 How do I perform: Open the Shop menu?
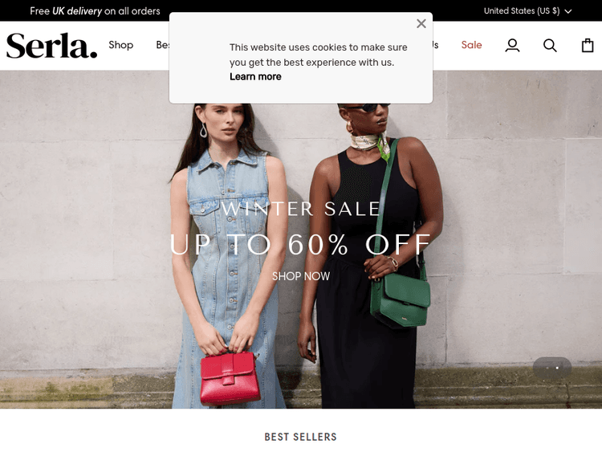(x=121, y=45)
